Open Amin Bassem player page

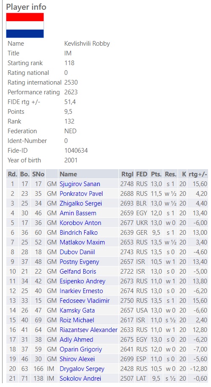[78, 213]
